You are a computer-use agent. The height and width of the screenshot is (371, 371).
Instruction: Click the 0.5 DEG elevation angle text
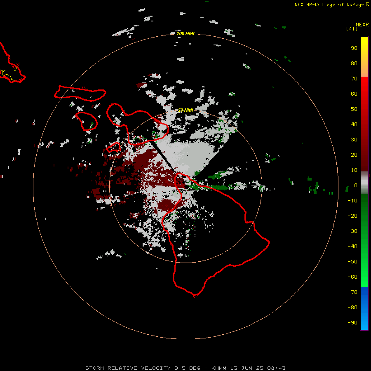point(187,368)
